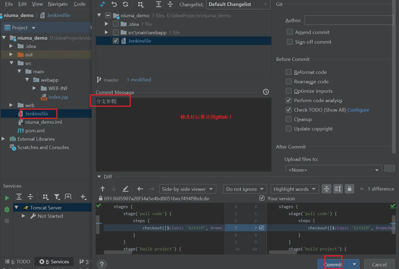This screenshot has height=269, width=399.
Task: Open the Navigate menu
Action: (x=58, y=4)
